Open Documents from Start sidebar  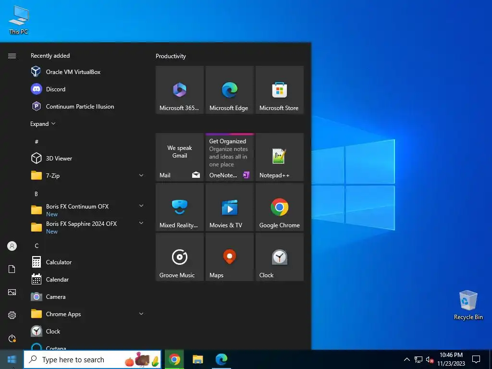[12, 269]
